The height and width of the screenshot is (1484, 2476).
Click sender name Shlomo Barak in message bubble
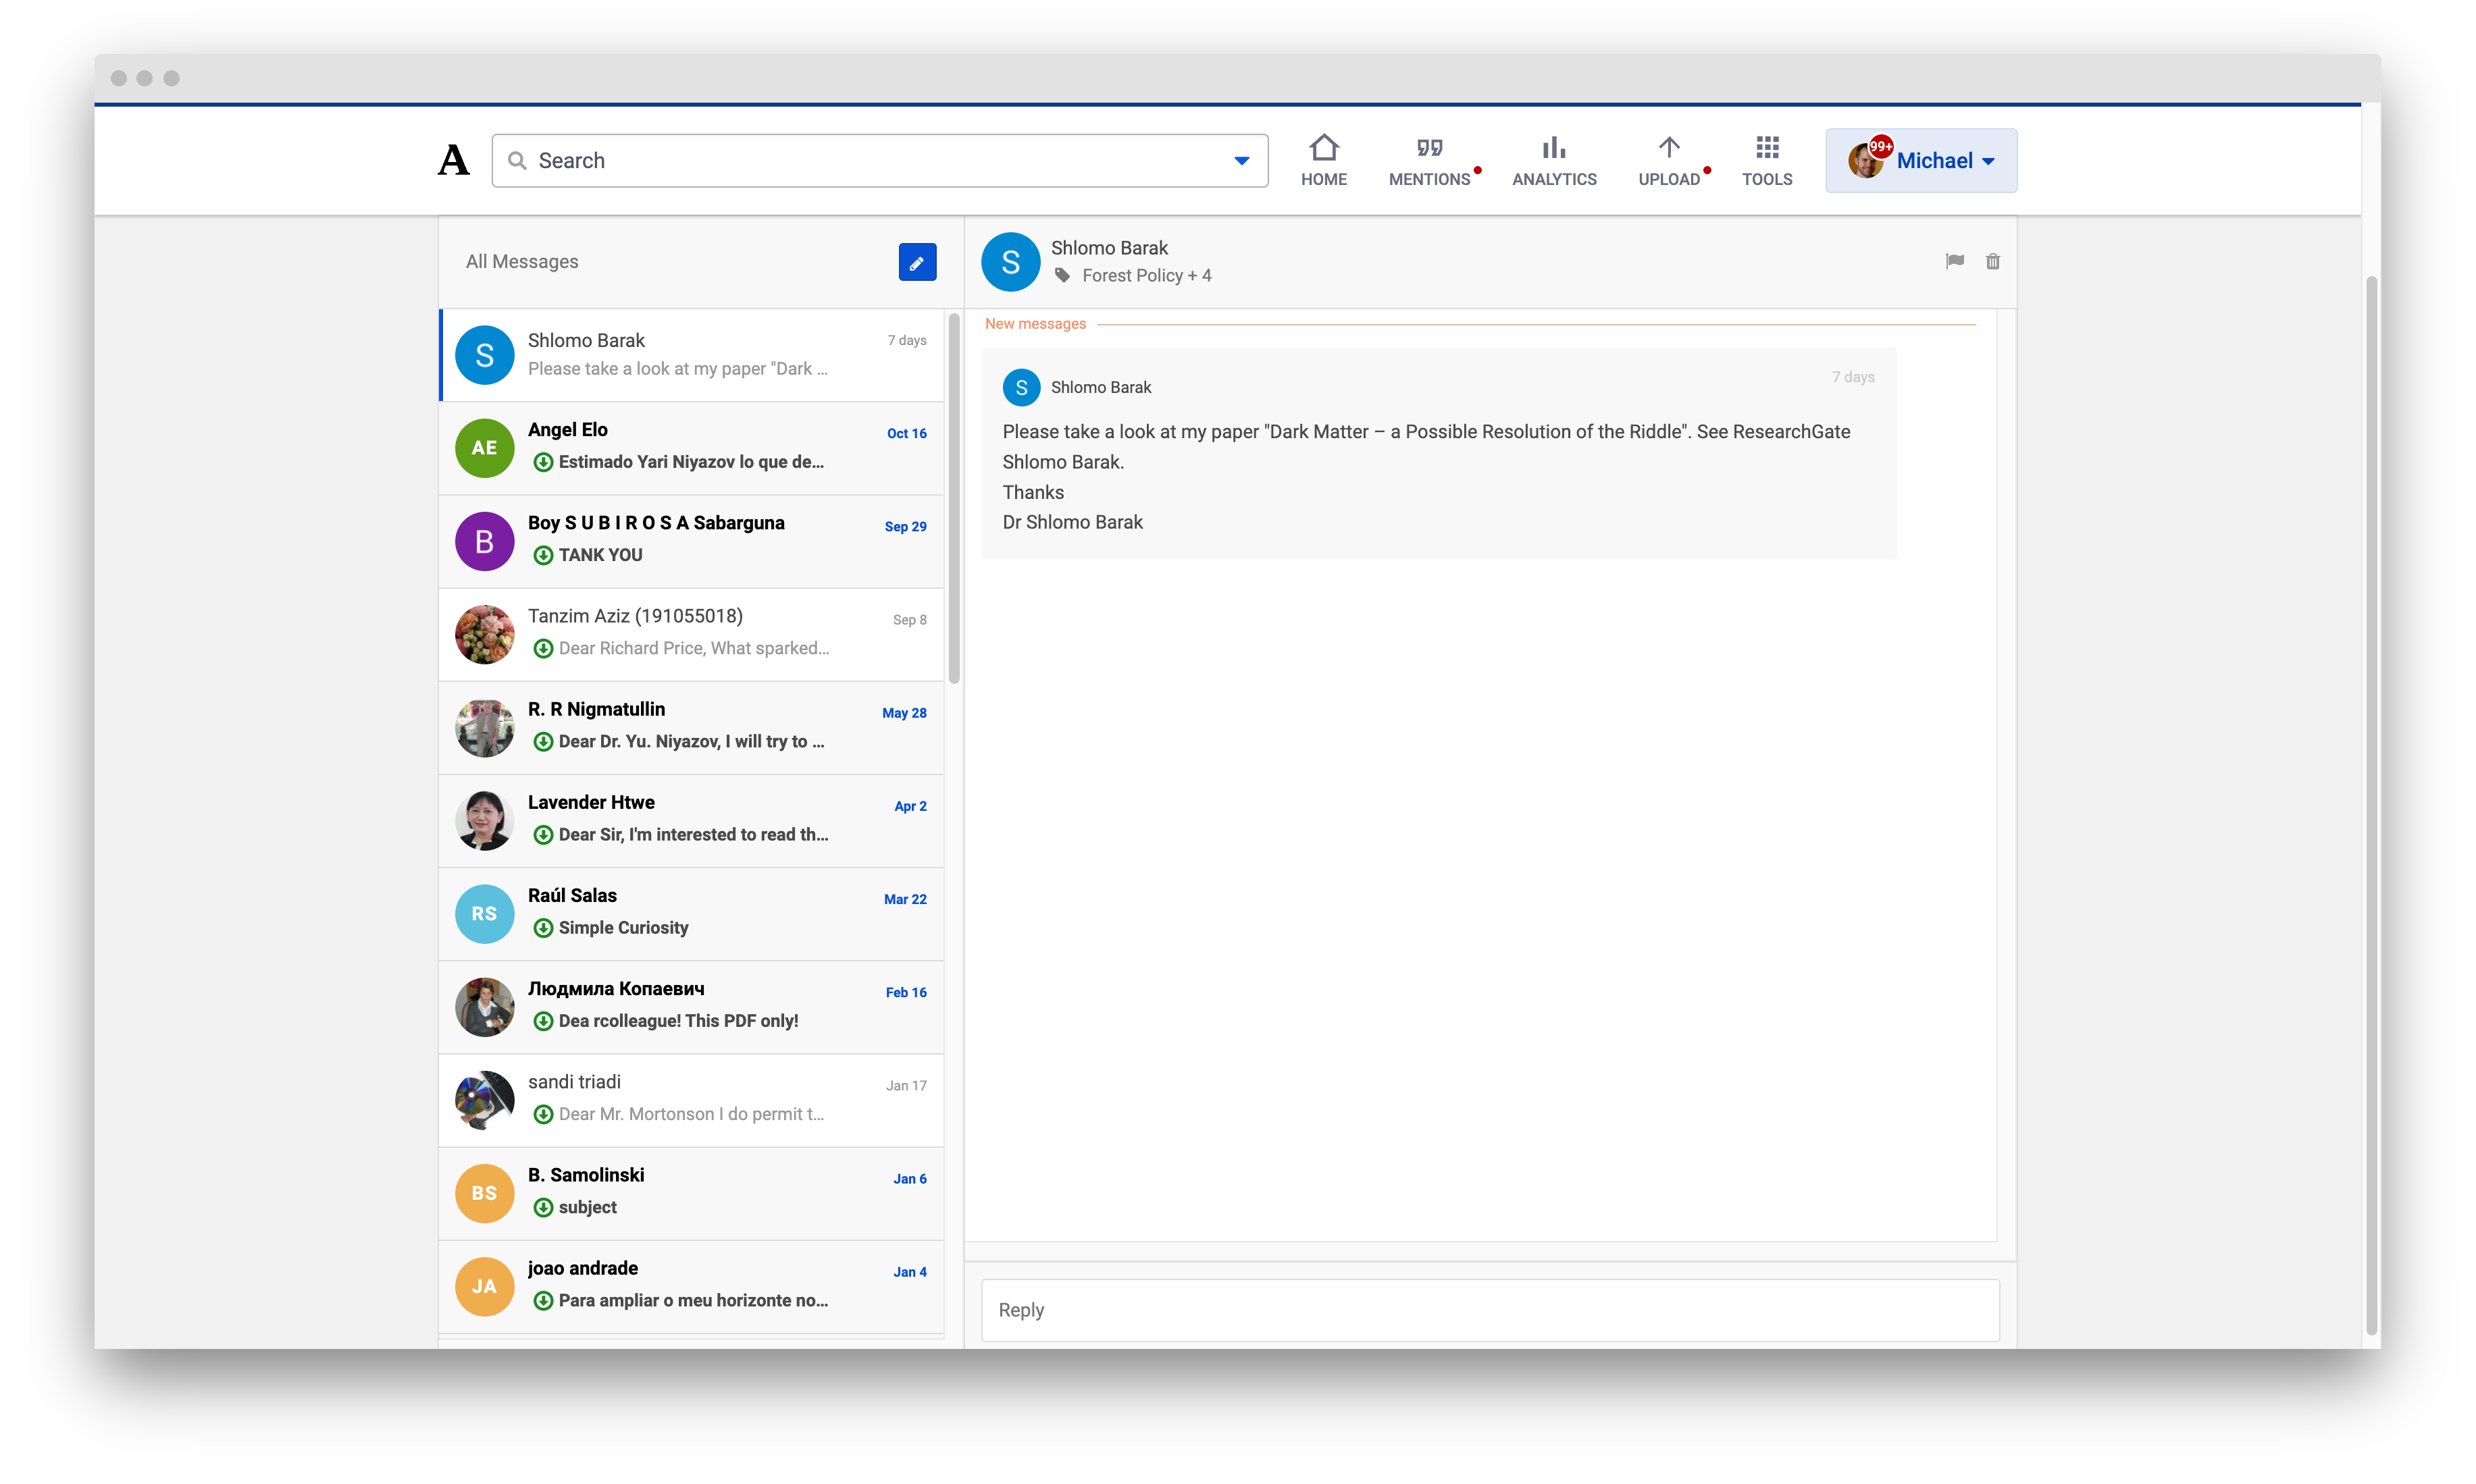(x=1100, y=387)
